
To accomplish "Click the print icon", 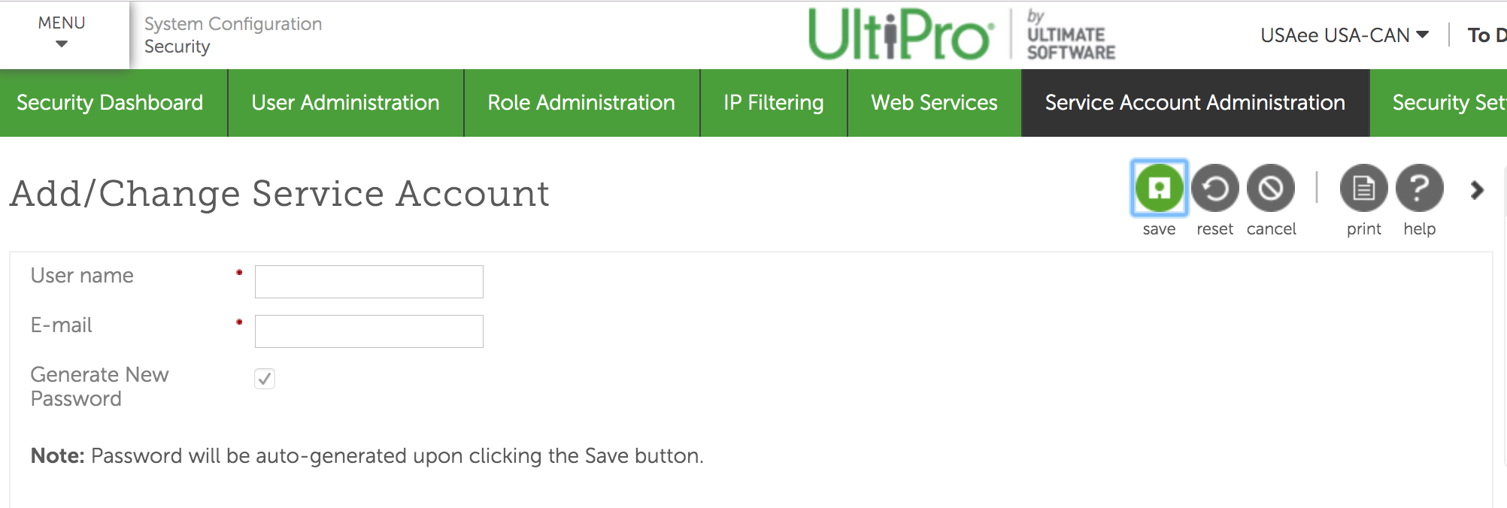I will pyautogui.click(x=1363, y=188).
